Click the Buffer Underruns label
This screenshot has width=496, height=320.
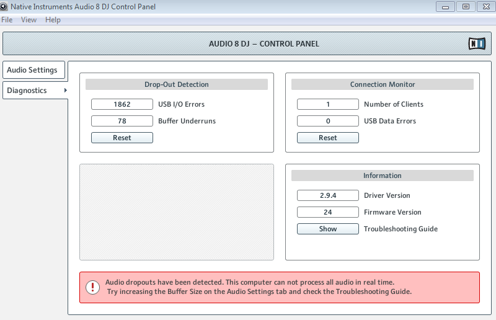click(x=187, y=121)
